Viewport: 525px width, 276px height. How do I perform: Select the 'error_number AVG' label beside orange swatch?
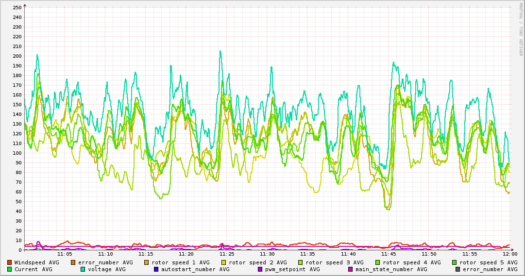click(105, 262)
